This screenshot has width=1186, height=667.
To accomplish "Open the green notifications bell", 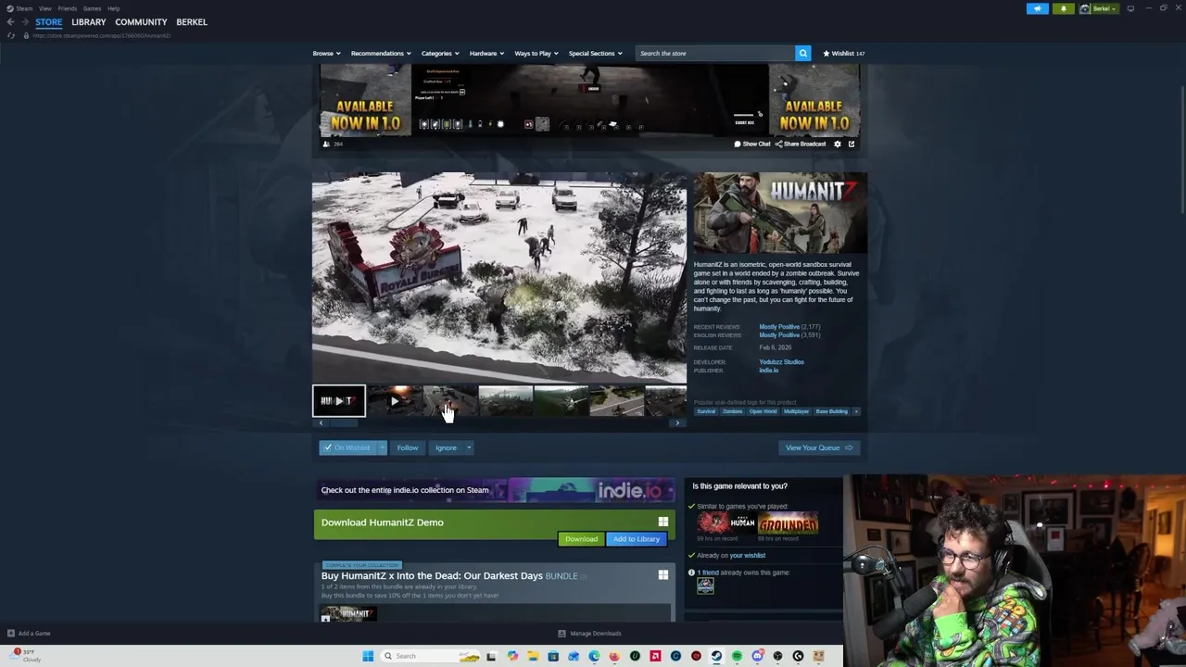I will (x=1064, y=8).
